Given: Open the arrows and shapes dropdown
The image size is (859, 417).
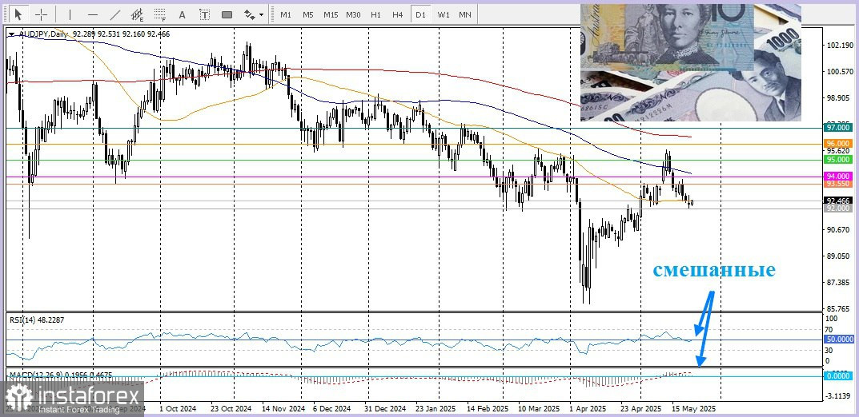Looking at the screenshot, I should coord(253,14).
